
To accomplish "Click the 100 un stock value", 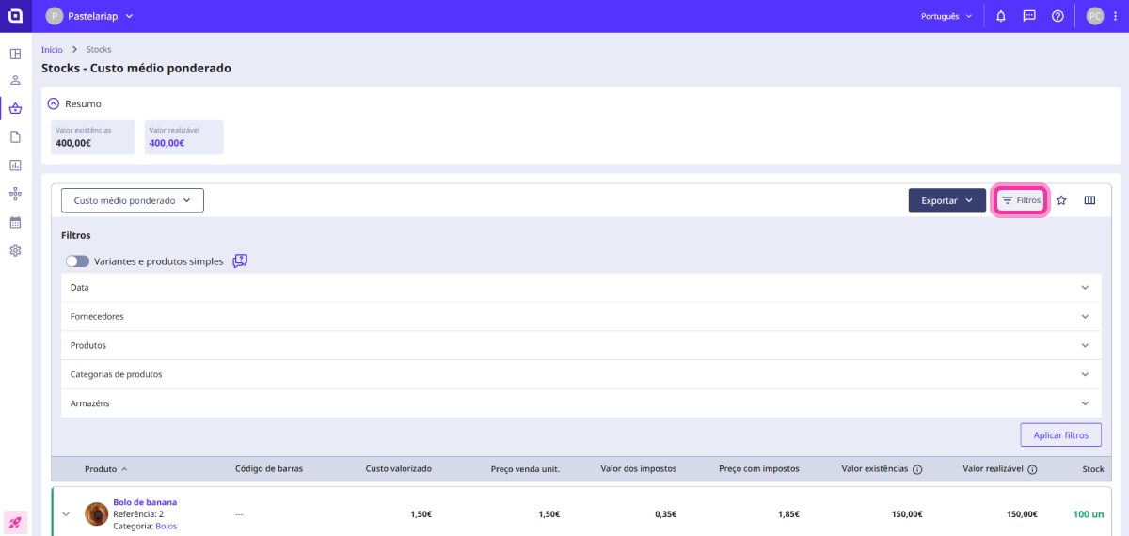I will coord(1089,514).
